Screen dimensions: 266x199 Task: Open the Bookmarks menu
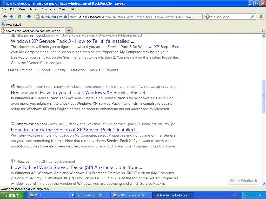coord(48,9)
